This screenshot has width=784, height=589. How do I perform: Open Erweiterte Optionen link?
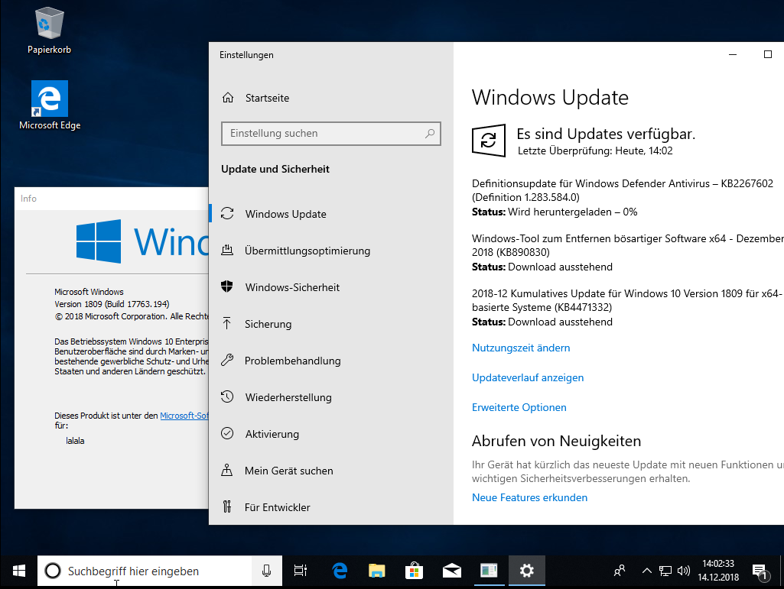pos(519,407)
